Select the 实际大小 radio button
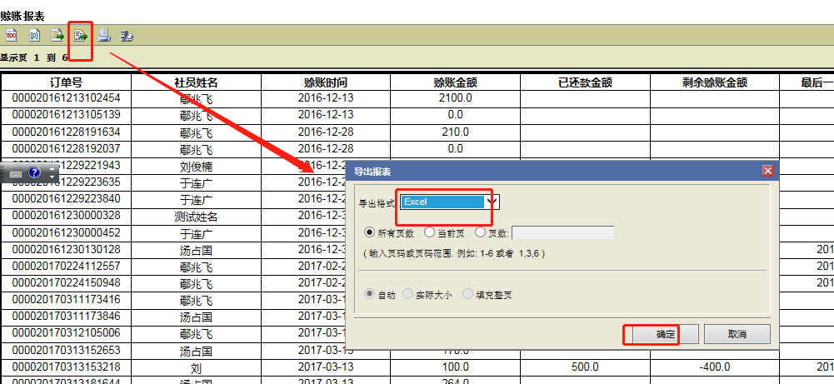 [408, 294]
